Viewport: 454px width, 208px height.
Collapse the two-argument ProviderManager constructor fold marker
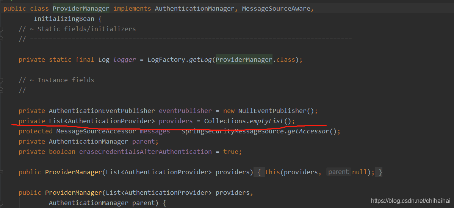click(2, 192)
